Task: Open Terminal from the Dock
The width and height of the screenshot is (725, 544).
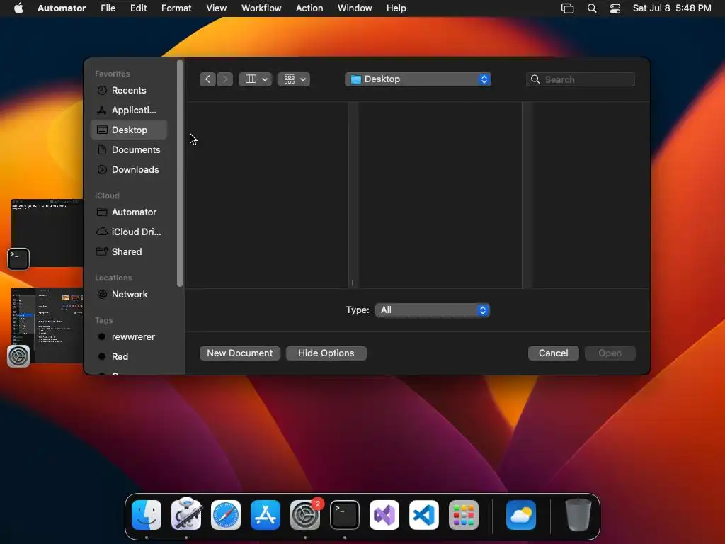Action: coord(345,515)
